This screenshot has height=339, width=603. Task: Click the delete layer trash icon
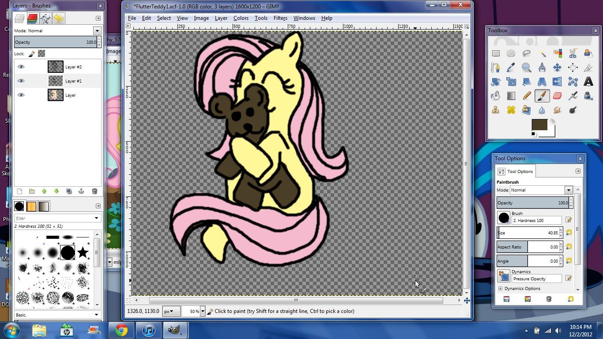click(x=94, y=191)
